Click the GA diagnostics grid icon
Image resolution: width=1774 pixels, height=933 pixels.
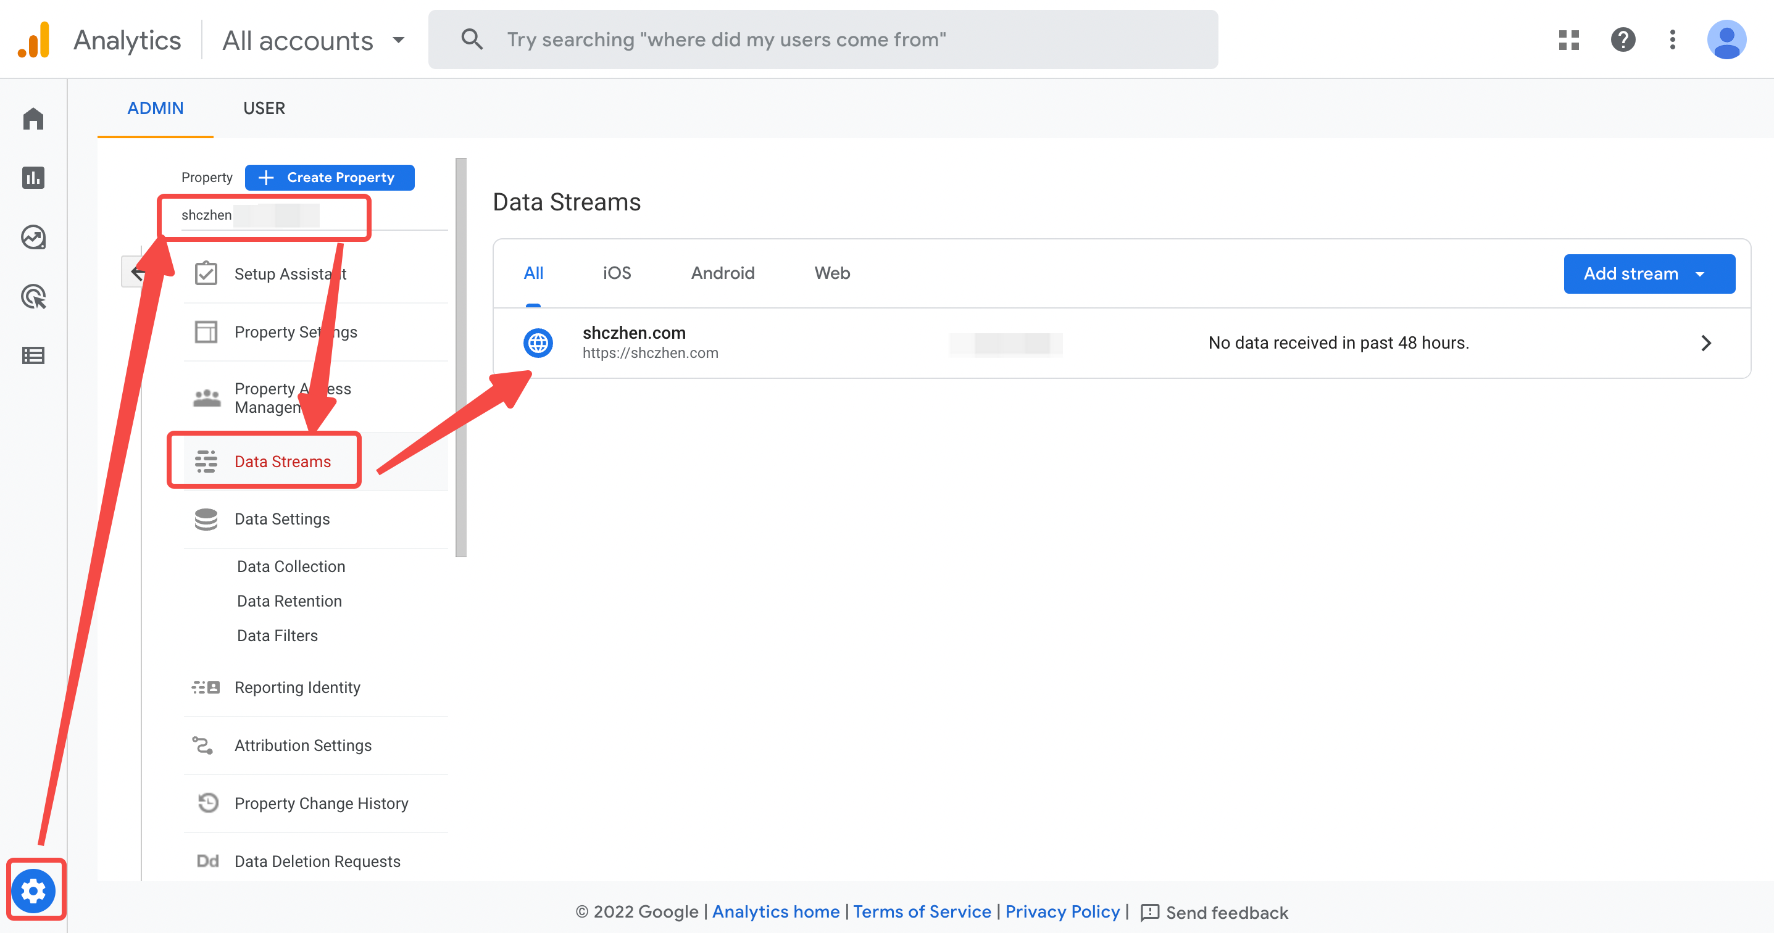[x=1568, y=40]
